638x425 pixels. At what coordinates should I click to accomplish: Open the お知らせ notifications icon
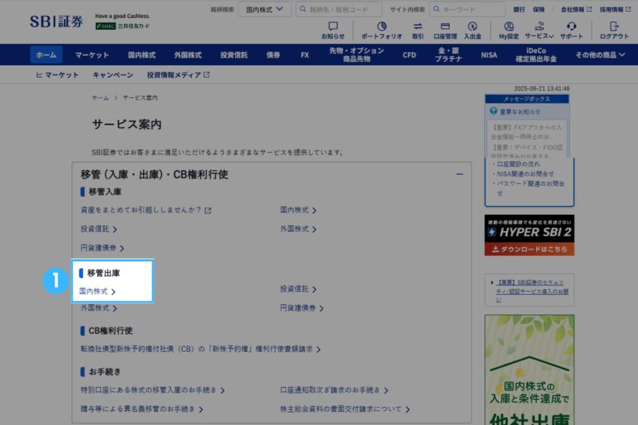tap(333, 26)
